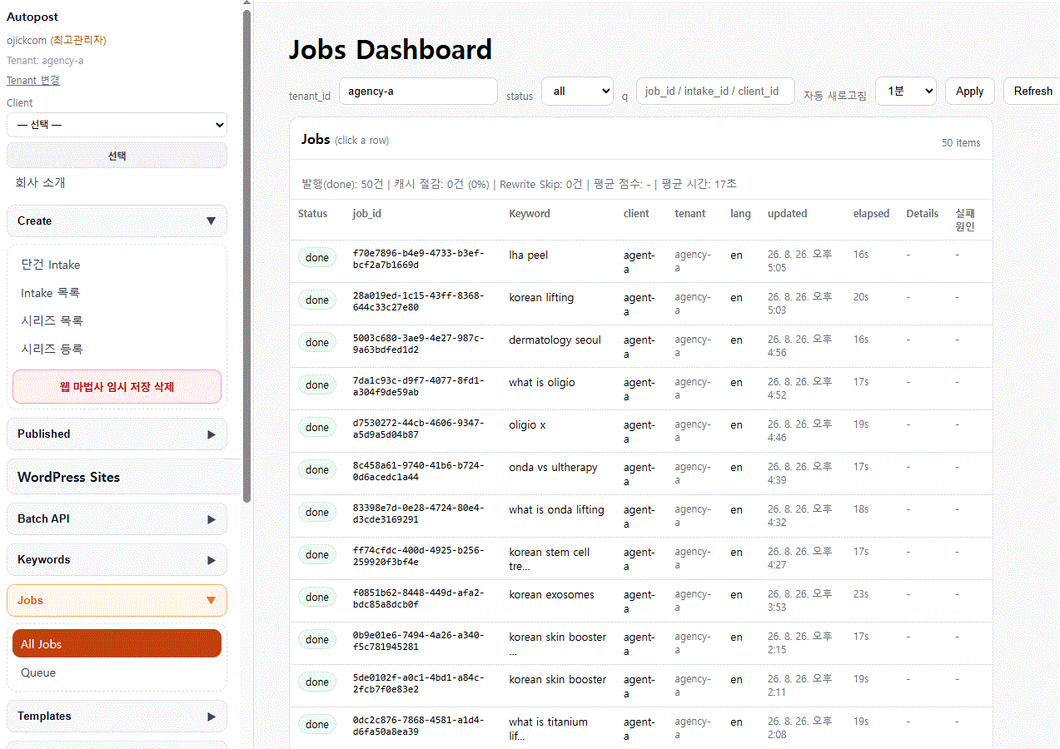Click the elapsed column header

click(x=871, y=214)
